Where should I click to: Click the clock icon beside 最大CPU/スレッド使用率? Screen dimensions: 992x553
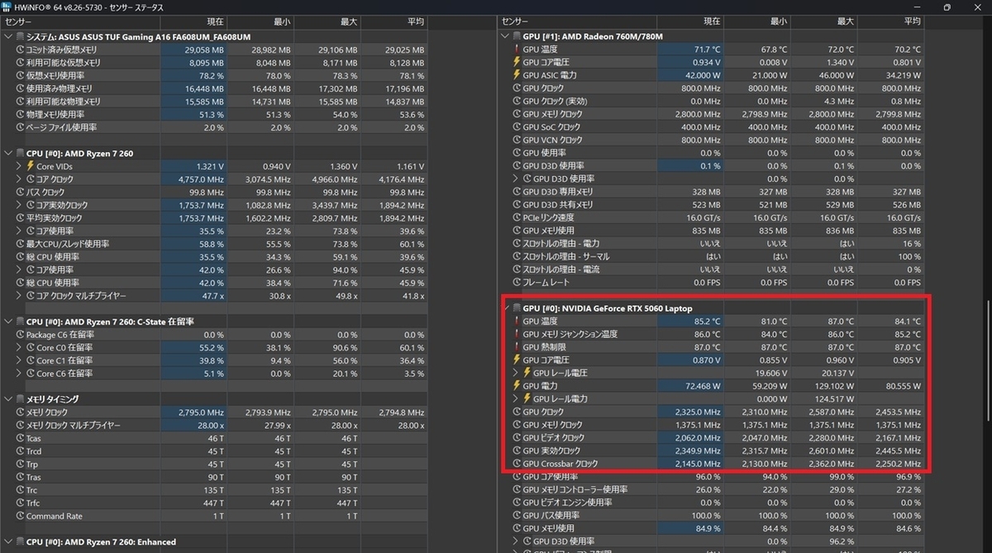[19, 244]
